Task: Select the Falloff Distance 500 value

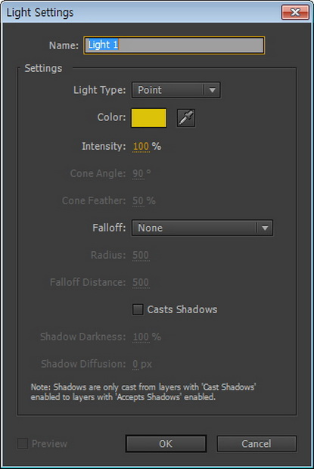Action: click(141, 282)
